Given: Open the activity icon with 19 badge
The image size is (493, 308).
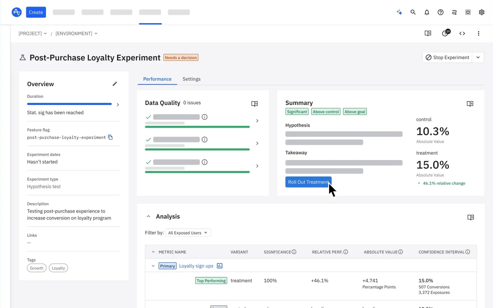Looking at the screenshot, I should click(446, 33).
